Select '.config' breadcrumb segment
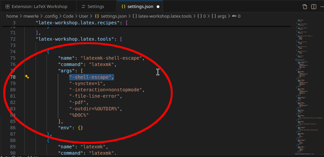The height and width of the screenshot is (157, 324). pyautogui.click(x=51, y=16)
